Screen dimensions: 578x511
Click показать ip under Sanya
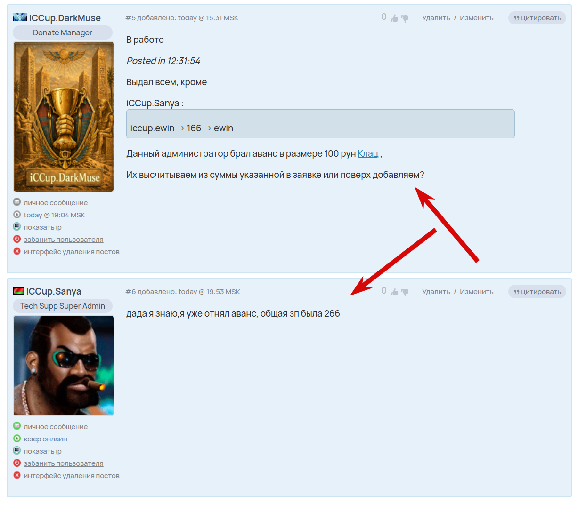[42, 451]
